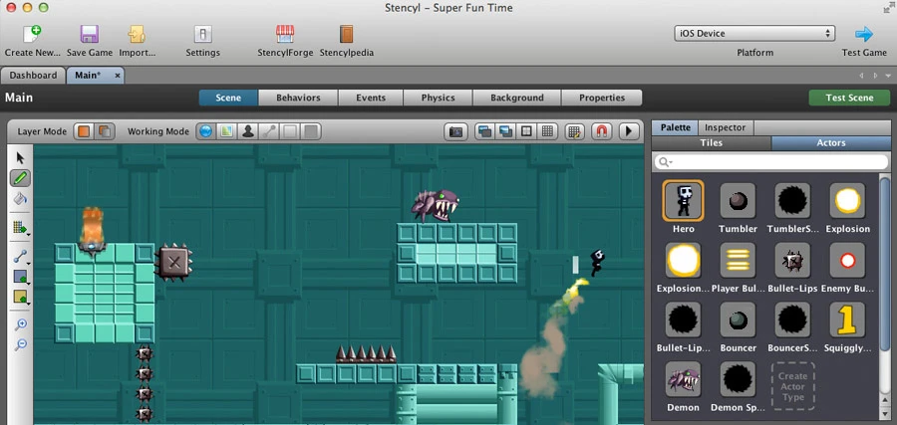Enable the actors working mode
This screenshot has height=425, width=897.
248,131
